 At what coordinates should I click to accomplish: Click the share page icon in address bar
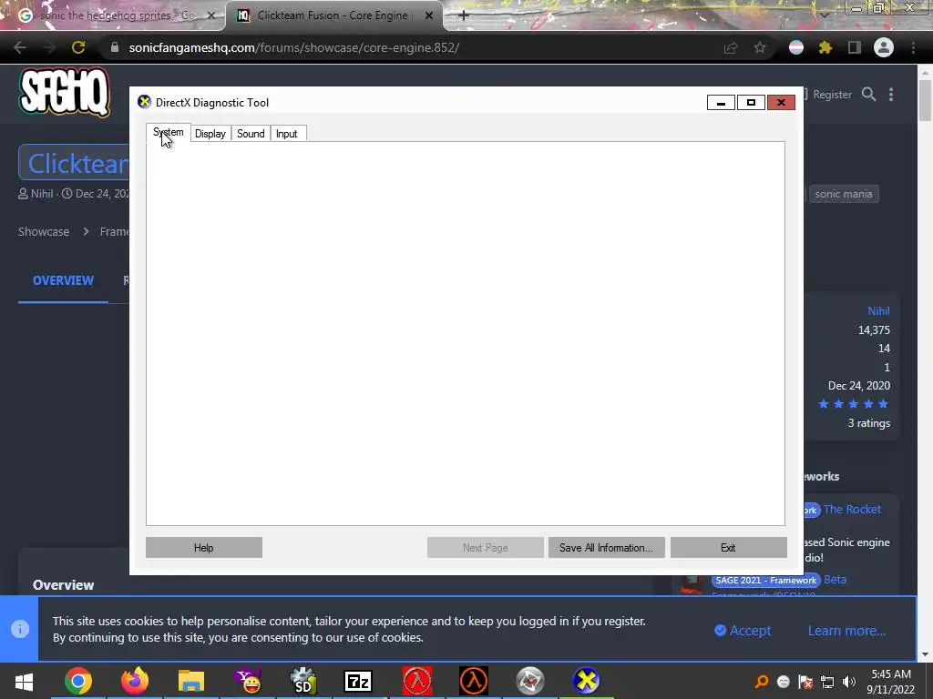pyautogui.click(x=731, y=47)
